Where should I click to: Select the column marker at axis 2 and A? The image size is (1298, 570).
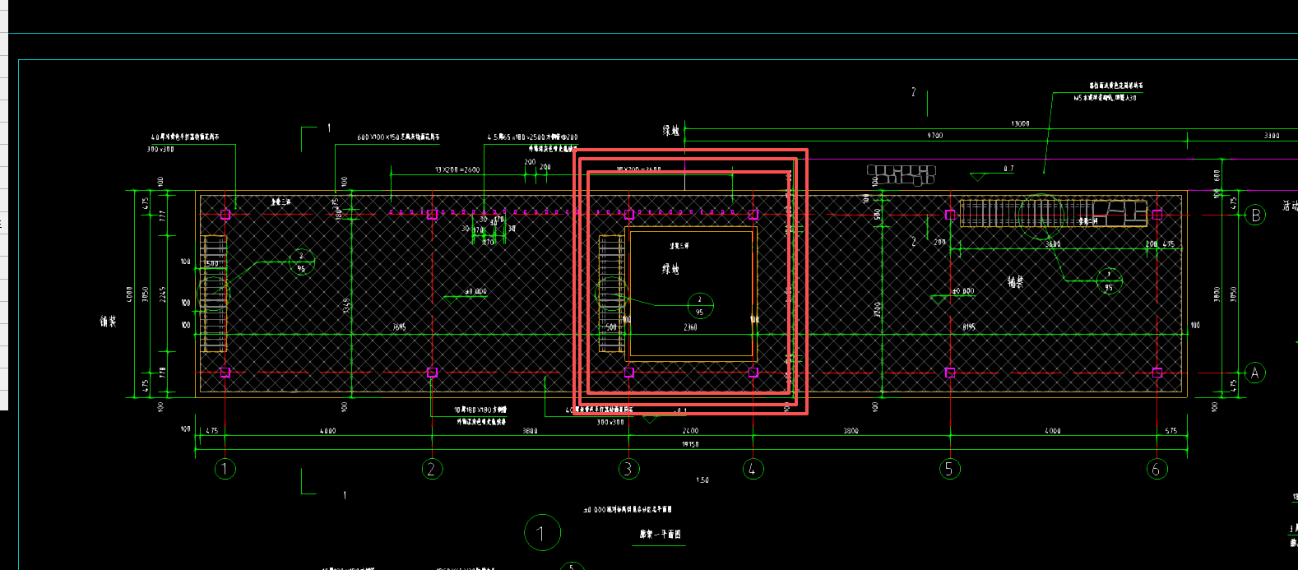[x=432, y=373]
